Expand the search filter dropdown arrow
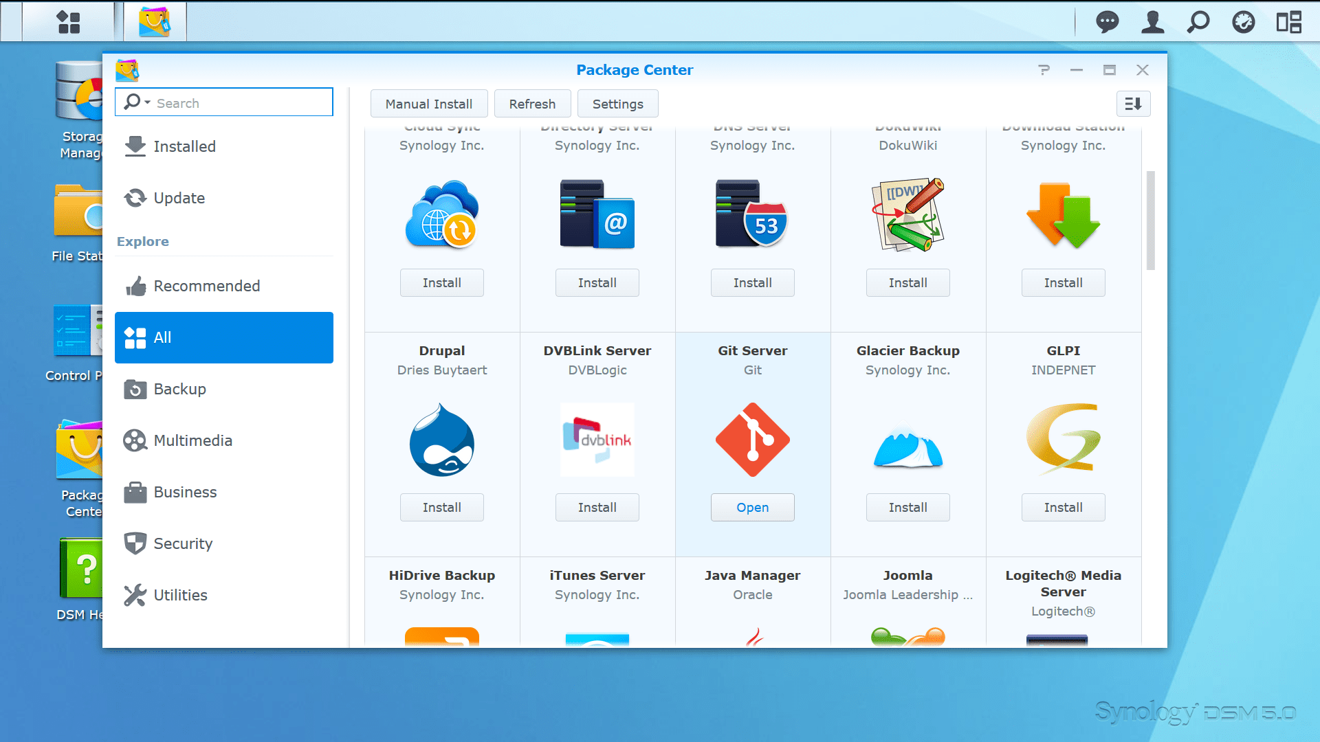The height and width of the screenshot is (742, 1320). (x=147, y=102)
